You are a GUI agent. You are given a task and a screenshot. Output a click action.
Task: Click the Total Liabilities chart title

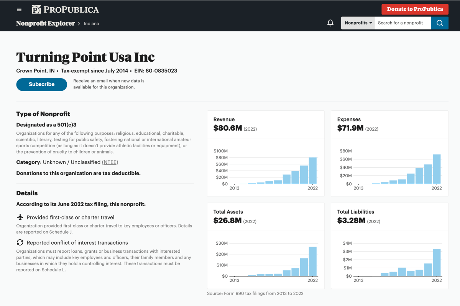(x=356, y=212)
